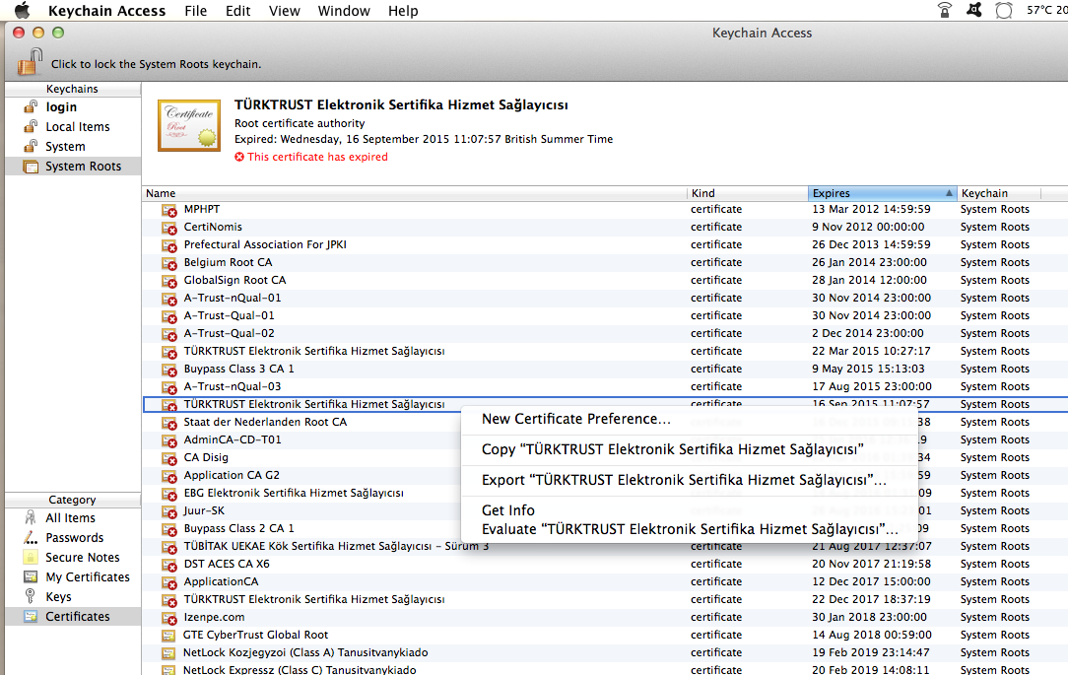Click certificate icon beside Staat der Nederlanden Root CA
Screen dimensions: 1068x675
tap(168, 423)
